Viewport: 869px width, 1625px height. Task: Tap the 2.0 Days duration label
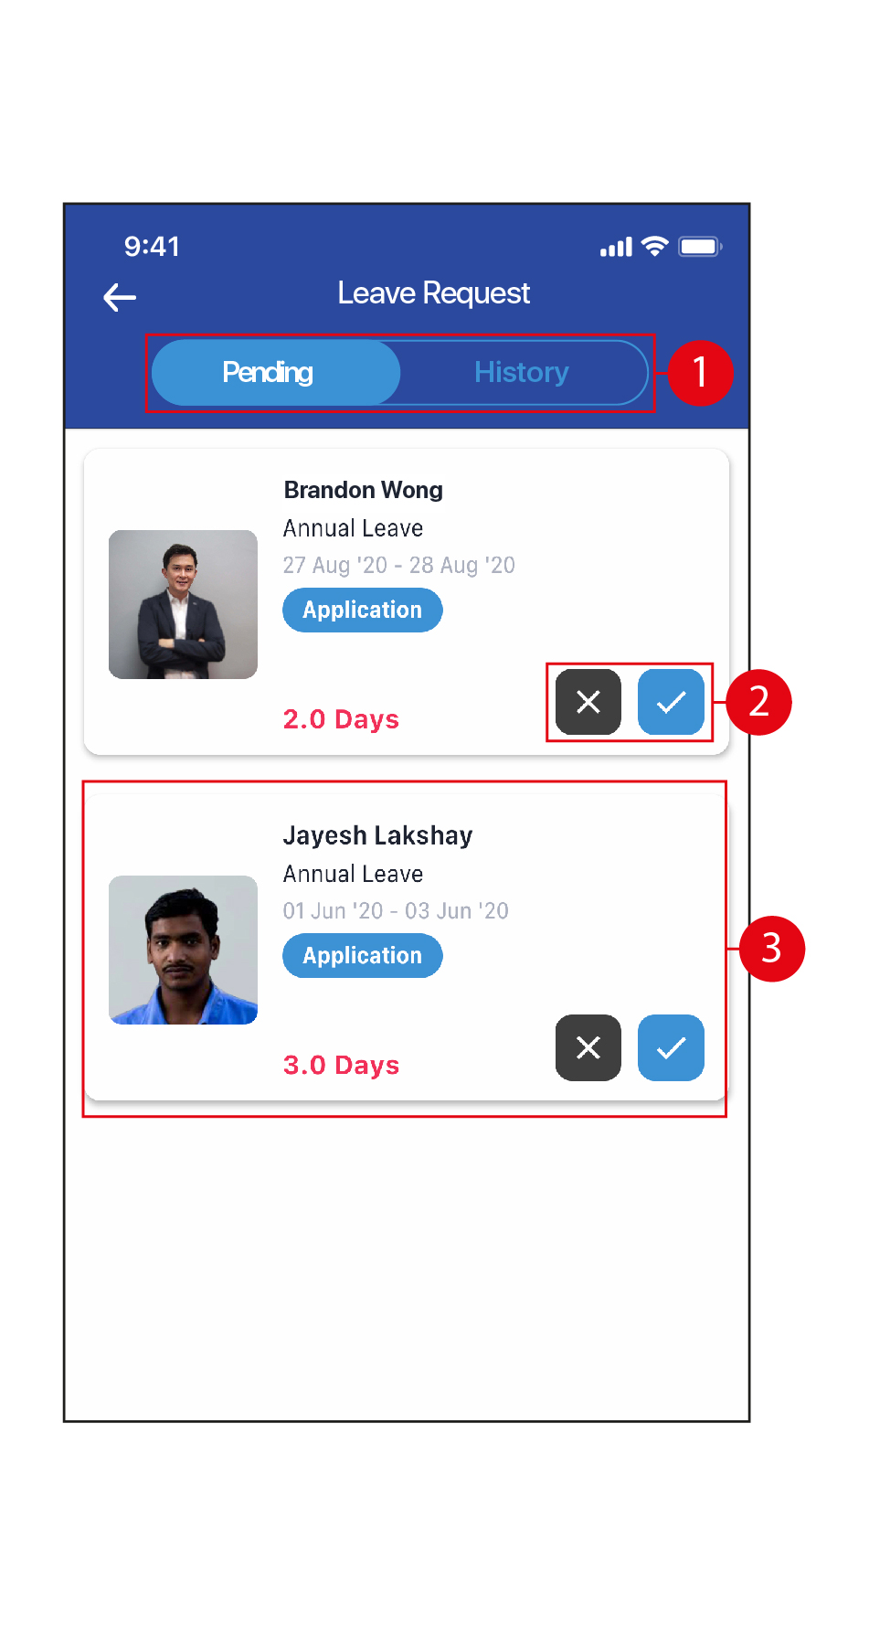(341, 719)
